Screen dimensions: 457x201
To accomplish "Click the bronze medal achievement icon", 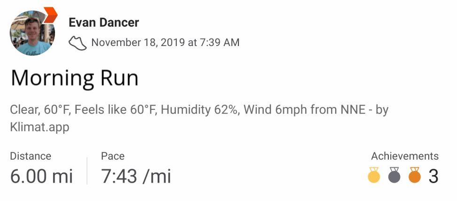I will [415, 175].
